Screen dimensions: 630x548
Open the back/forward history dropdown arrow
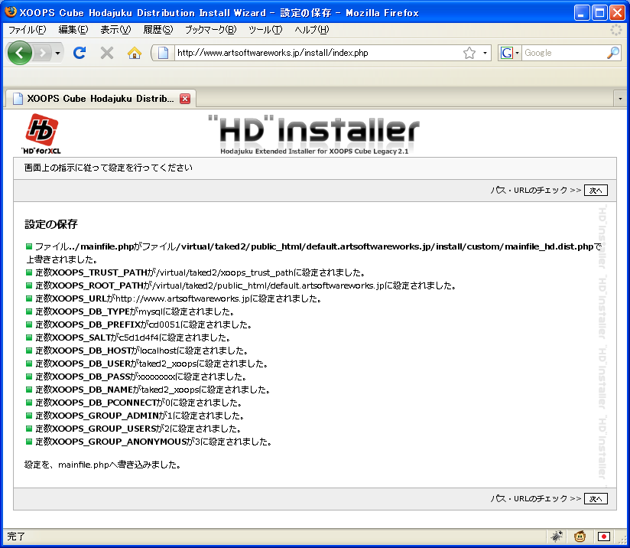(57, 54)
